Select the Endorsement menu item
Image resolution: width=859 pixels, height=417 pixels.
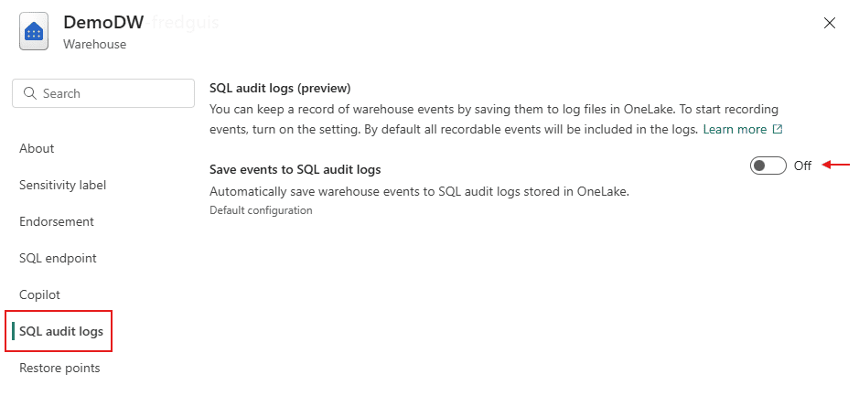[x=57, y=221]
